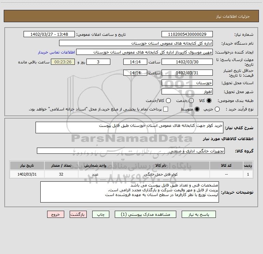263x254 pixels.
Task: Click price validity date 1402/03/31 field
Action: 187,73
